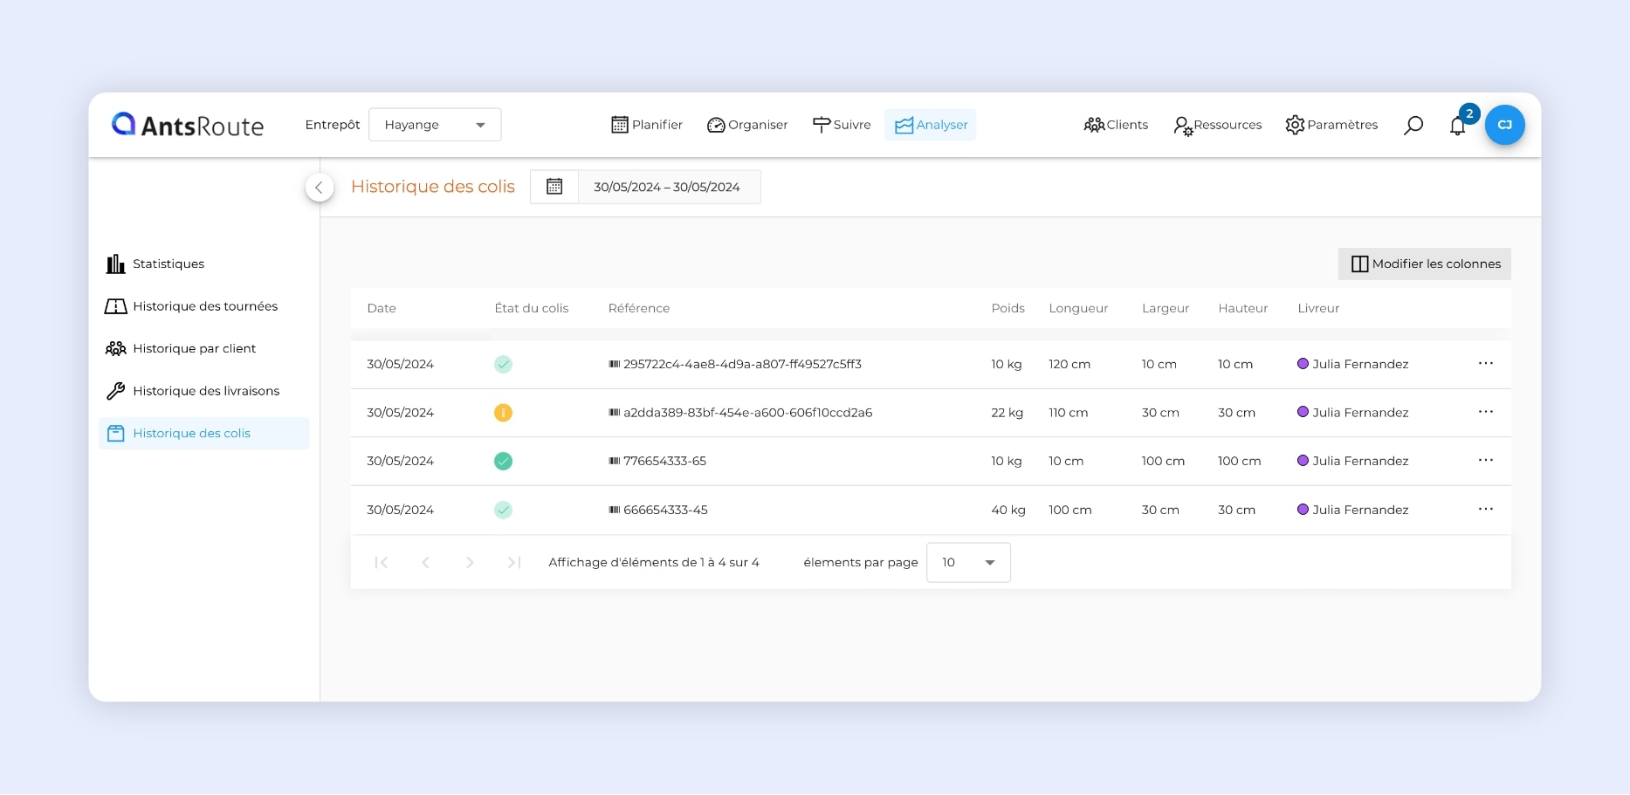The image size is (1630, 795).
Task: Click the date range field 30/05/2024
Action: (667, 187)
